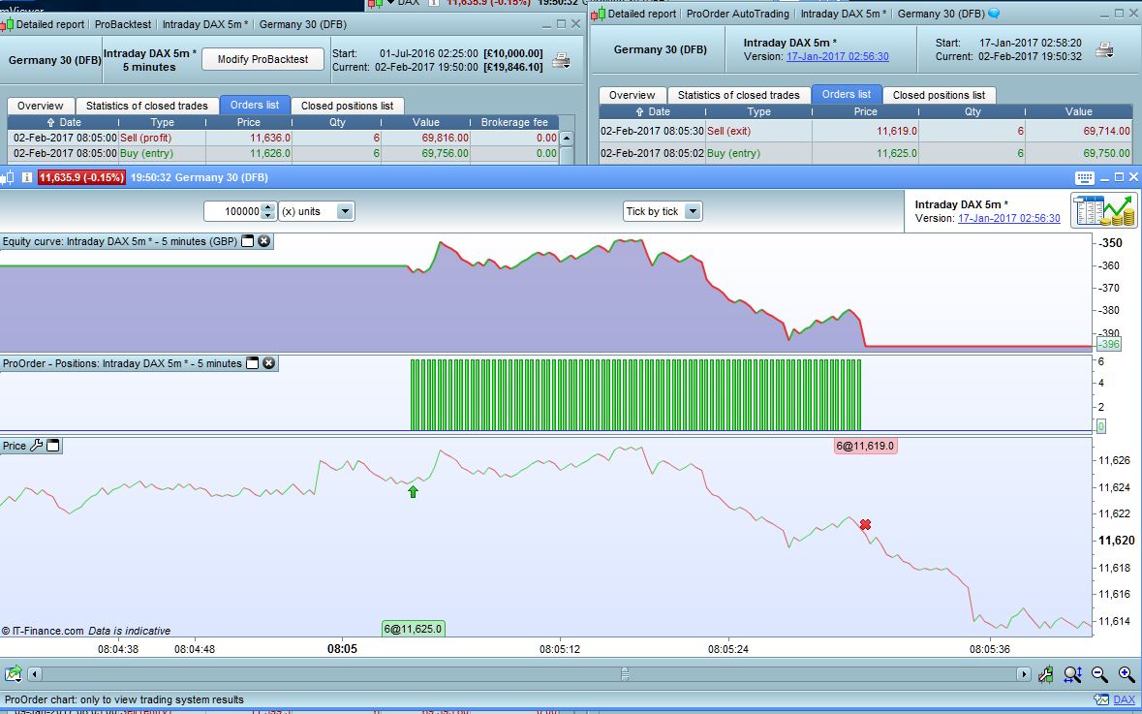
Task: Select Sell (profit) order row in ProBacktest
Action: coord(284,138)
